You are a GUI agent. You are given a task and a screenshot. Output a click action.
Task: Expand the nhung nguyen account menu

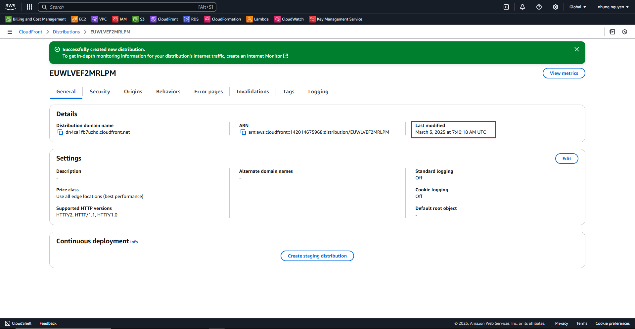pos(613,7)
